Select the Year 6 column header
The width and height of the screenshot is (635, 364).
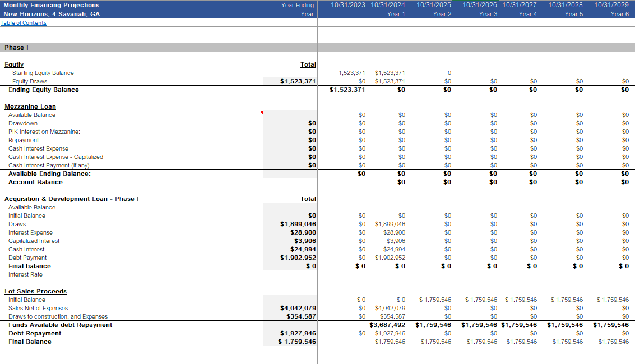pyautogui.click(x=619, y=14)
